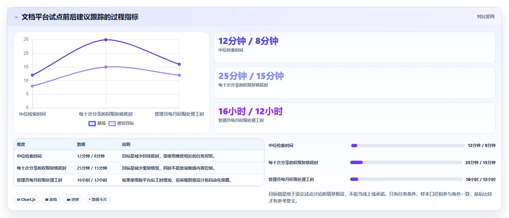This screenshot has width=509, height=218.
Task: Click the 建议目标 legend color box
Action: [112, 124]
